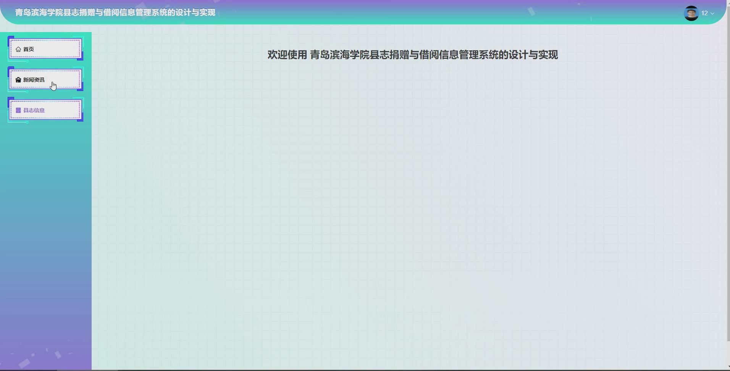Viewport: 730px width, 371px height.
Task: Open the 县志信息 menu item
Action: coord(45,110)
